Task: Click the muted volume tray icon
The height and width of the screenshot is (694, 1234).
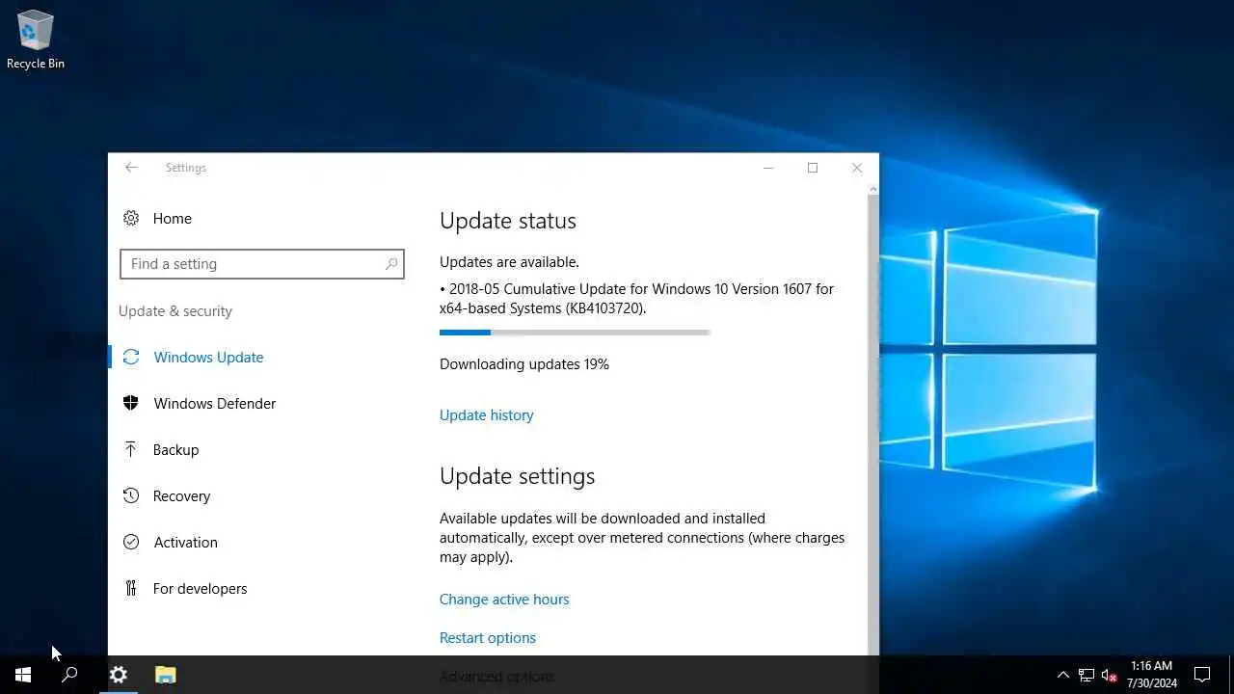Action: (1110, 675)
